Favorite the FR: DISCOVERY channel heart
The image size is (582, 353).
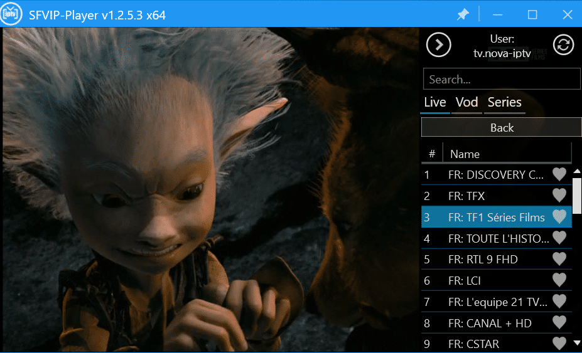pyautogui.click(x=559, y=174)
